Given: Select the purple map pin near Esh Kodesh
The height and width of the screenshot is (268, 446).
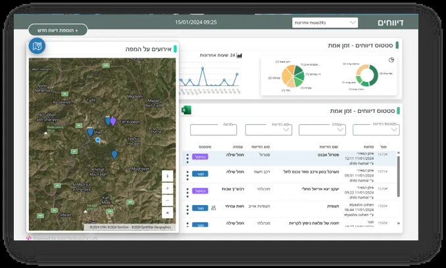Looking at the screenshot, I should (113, 122).
